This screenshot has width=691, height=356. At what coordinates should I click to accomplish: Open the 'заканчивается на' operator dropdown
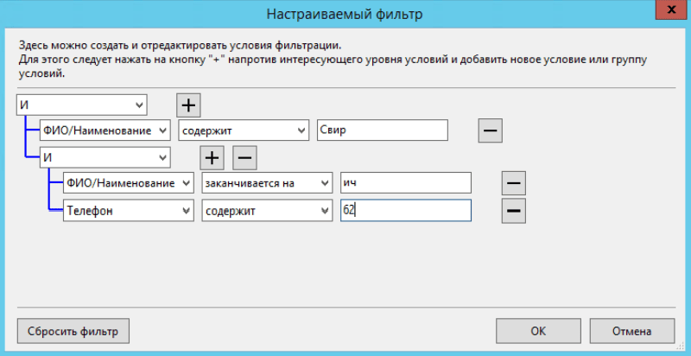point(267,183)
